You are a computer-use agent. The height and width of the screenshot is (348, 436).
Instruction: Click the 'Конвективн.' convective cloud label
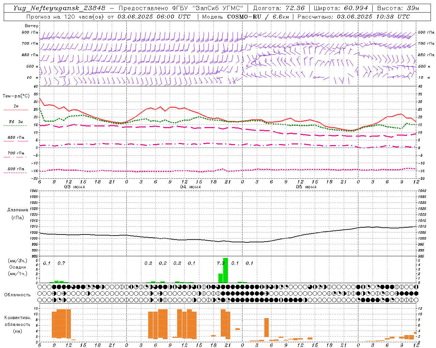point(18,318)
